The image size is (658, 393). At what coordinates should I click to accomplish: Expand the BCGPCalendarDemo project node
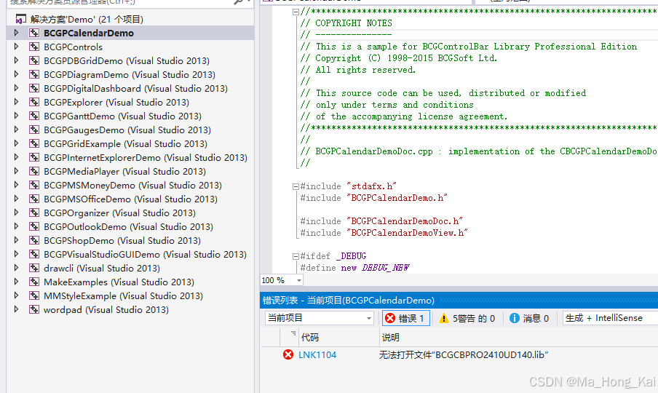point(16,33)
